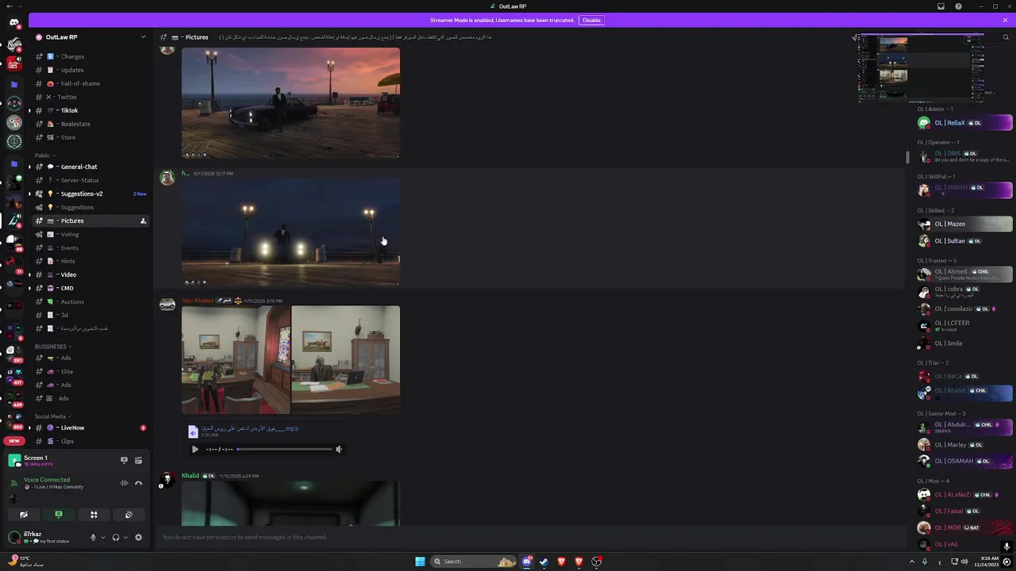This screenshot has height=571, width=1016.
Task: Open Abu Khaled's profile via username
Action: pyautogui.click(x=198, y=301)
